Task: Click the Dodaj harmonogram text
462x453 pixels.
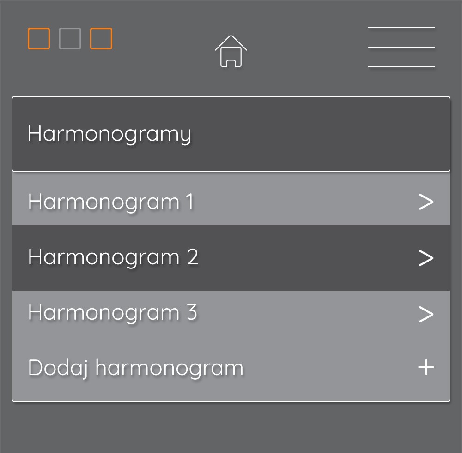Action: click(x=136, y=368)
